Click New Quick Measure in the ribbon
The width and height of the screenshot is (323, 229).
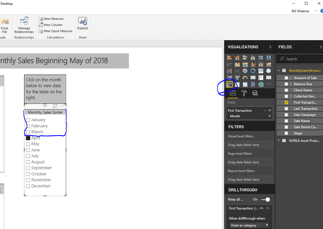(x=55, y=31)
